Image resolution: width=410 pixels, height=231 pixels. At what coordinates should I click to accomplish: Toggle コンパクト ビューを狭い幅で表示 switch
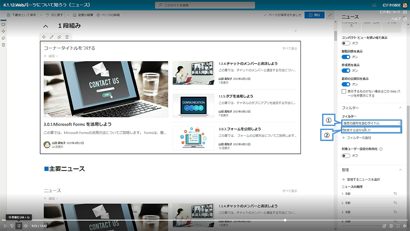click(346, 43)
